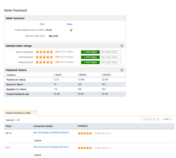Open the star rating dated 17 Mar 2023 12:27

click(x=85, y=133)
